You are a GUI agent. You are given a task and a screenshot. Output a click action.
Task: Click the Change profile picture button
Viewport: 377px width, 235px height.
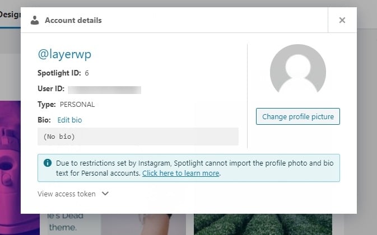(x=298, y=116)
